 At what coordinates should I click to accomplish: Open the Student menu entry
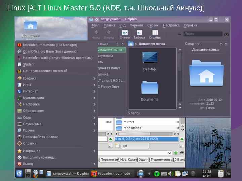tap(56, 64)
